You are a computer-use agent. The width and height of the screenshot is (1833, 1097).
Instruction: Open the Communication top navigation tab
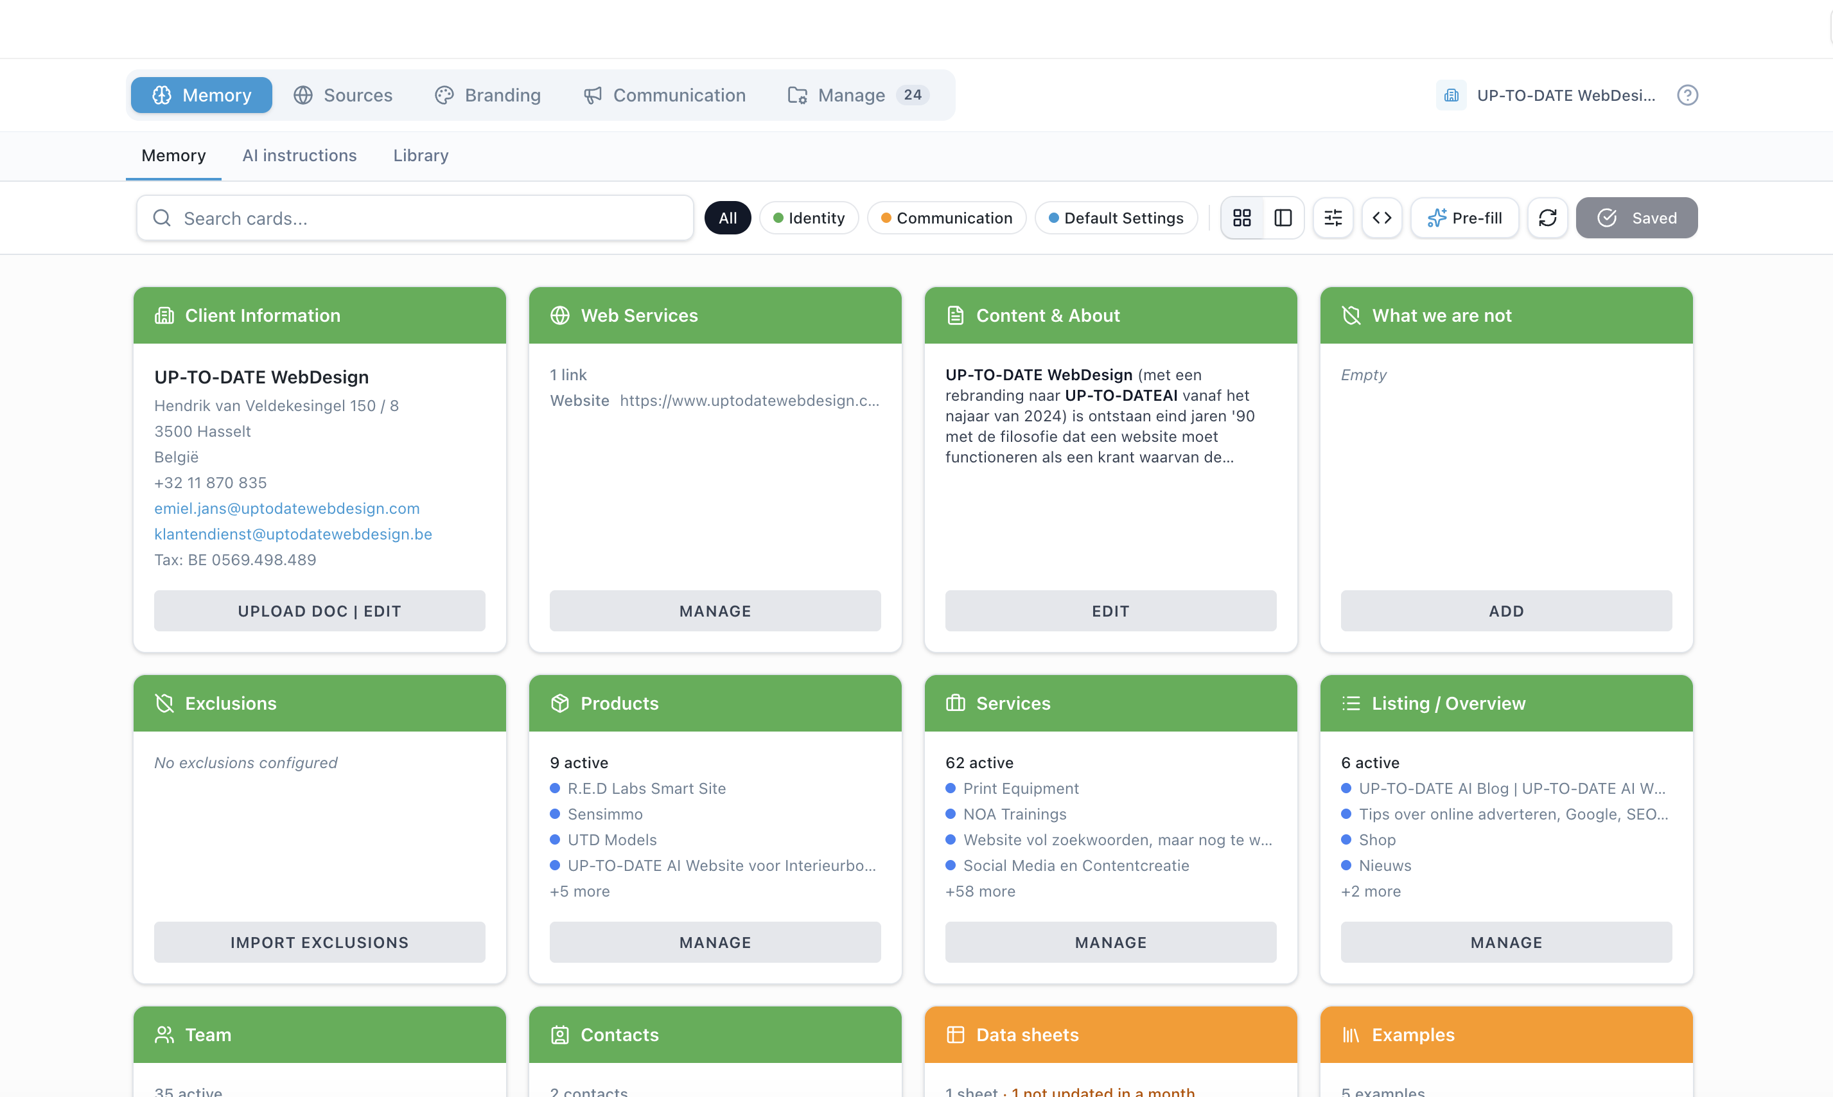(x=665, y=95)
